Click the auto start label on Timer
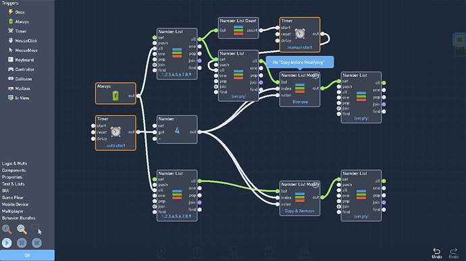 click(115, 146)
